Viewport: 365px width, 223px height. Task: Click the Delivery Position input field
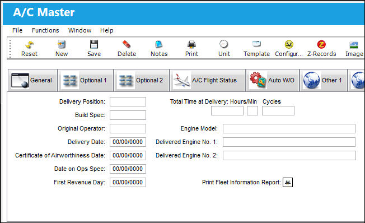point(128,101)
